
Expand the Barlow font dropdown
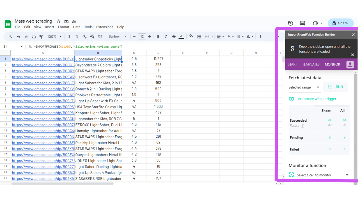pyautogui.click(x=117, y=37)
